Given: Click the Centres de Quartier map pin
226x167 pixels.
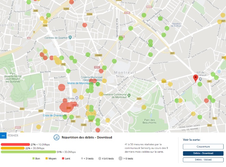Looking at the screenshot, I should pyautogui.click(x=70, y=37).
